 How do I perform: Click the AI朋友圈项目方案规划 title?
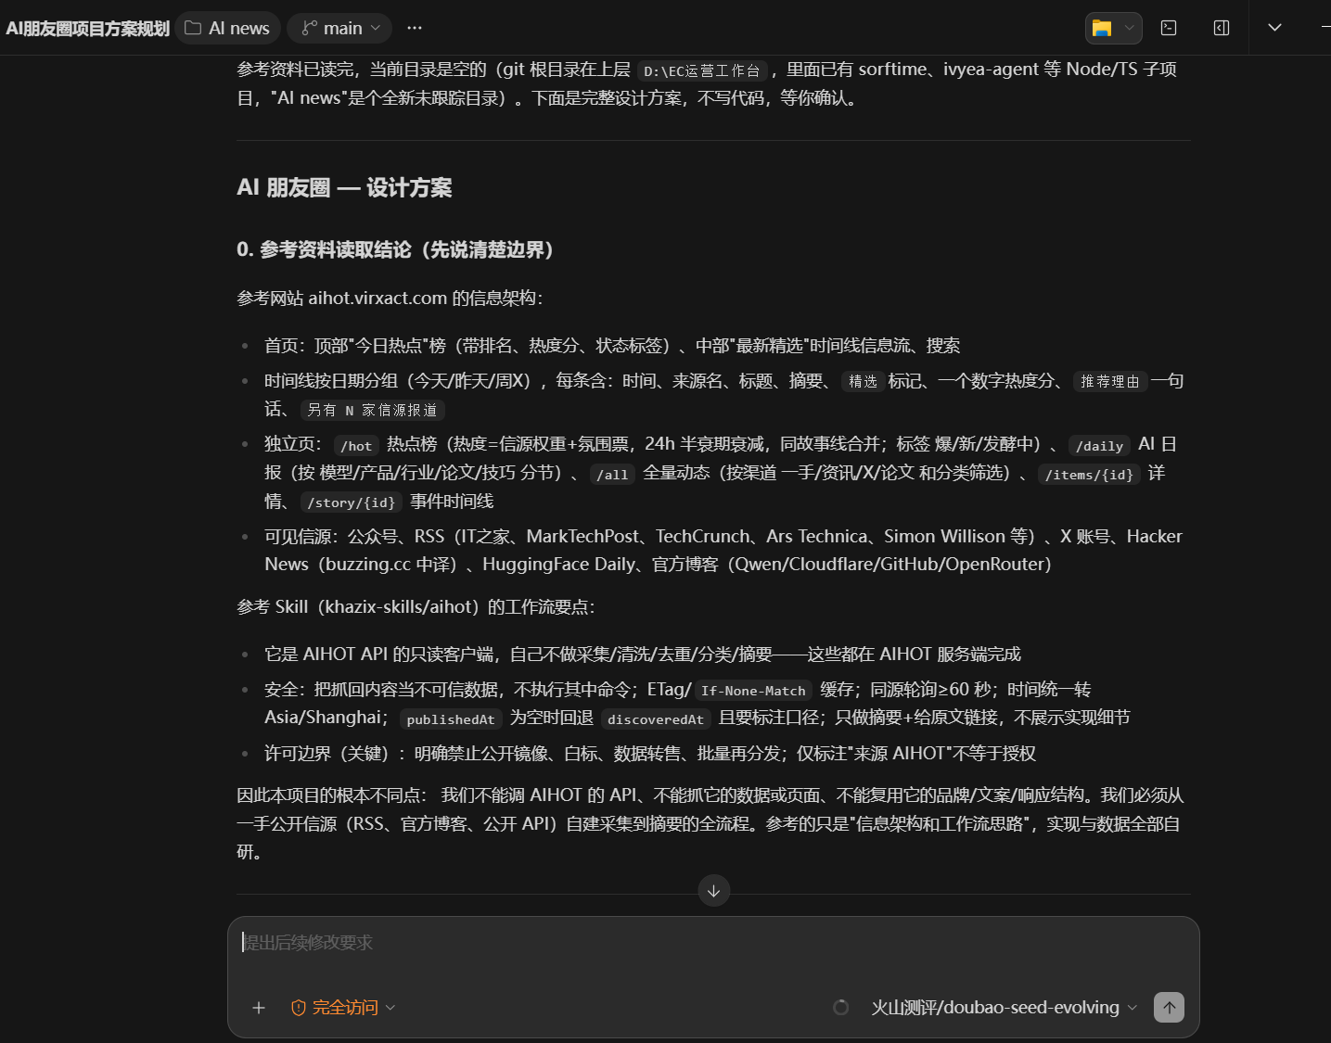87,29
